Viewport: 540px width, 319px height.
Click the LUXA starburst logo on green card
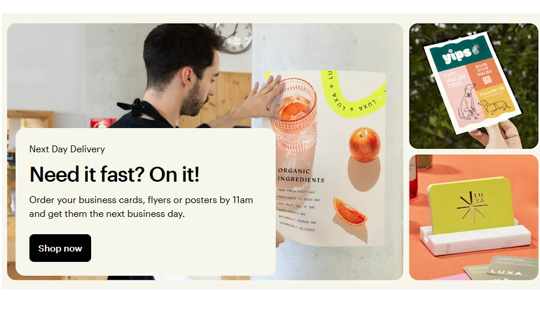(472, 206)
